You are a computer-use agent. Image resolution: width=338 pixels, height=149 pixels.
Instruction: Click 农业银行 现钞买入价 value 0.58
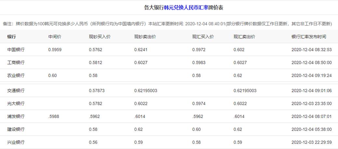point(93,75)
